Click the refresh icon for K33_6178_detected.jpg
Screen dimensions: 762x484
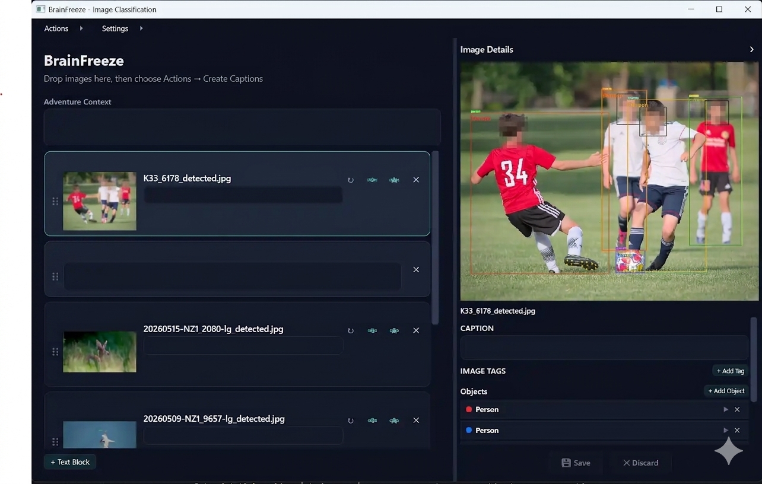[x=351, y=180]
